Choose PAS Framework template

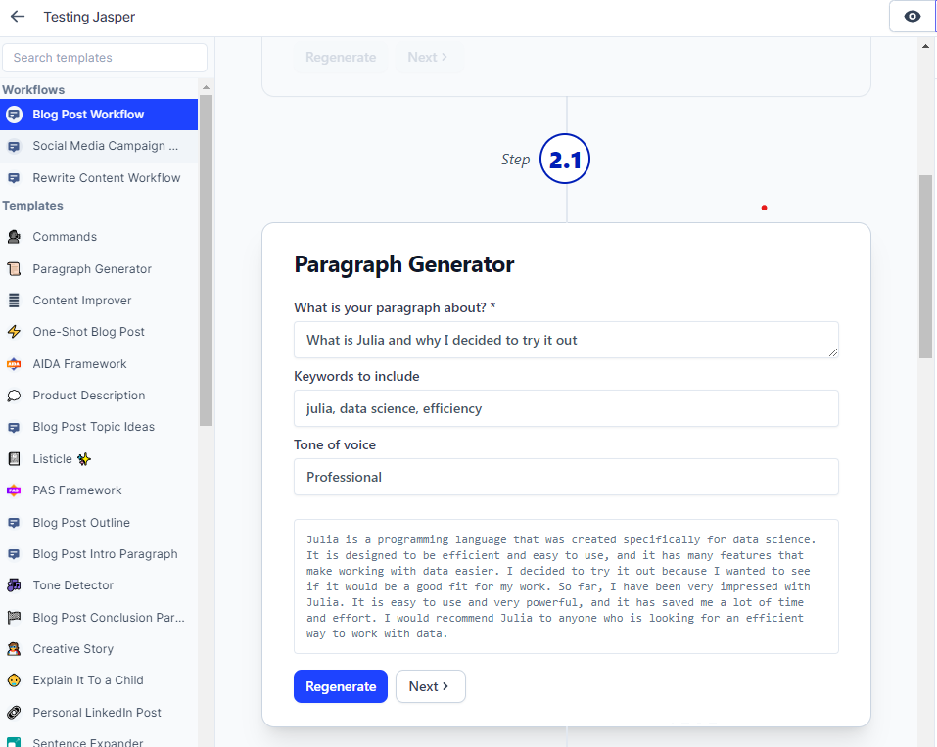(99, 490)
